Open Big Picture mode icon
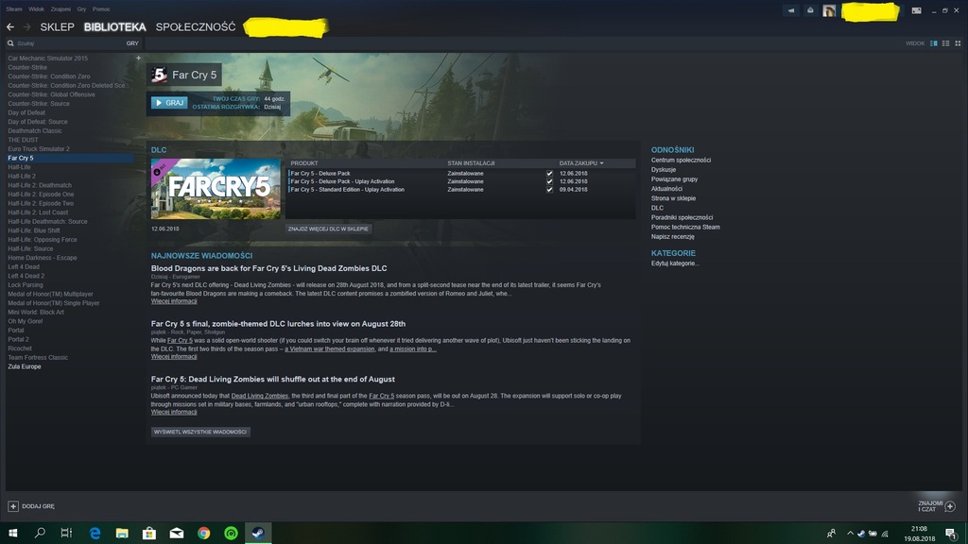The width and height of the screenshot is (968, 544). pyautogui.click(x=917, y=10)
